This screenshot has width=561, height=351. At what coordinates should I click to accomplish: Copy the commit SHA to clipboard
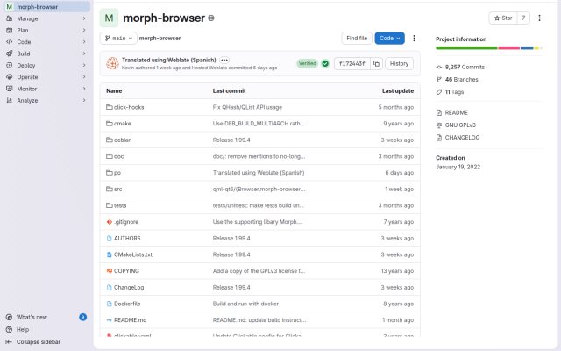(x=376, y=63)
